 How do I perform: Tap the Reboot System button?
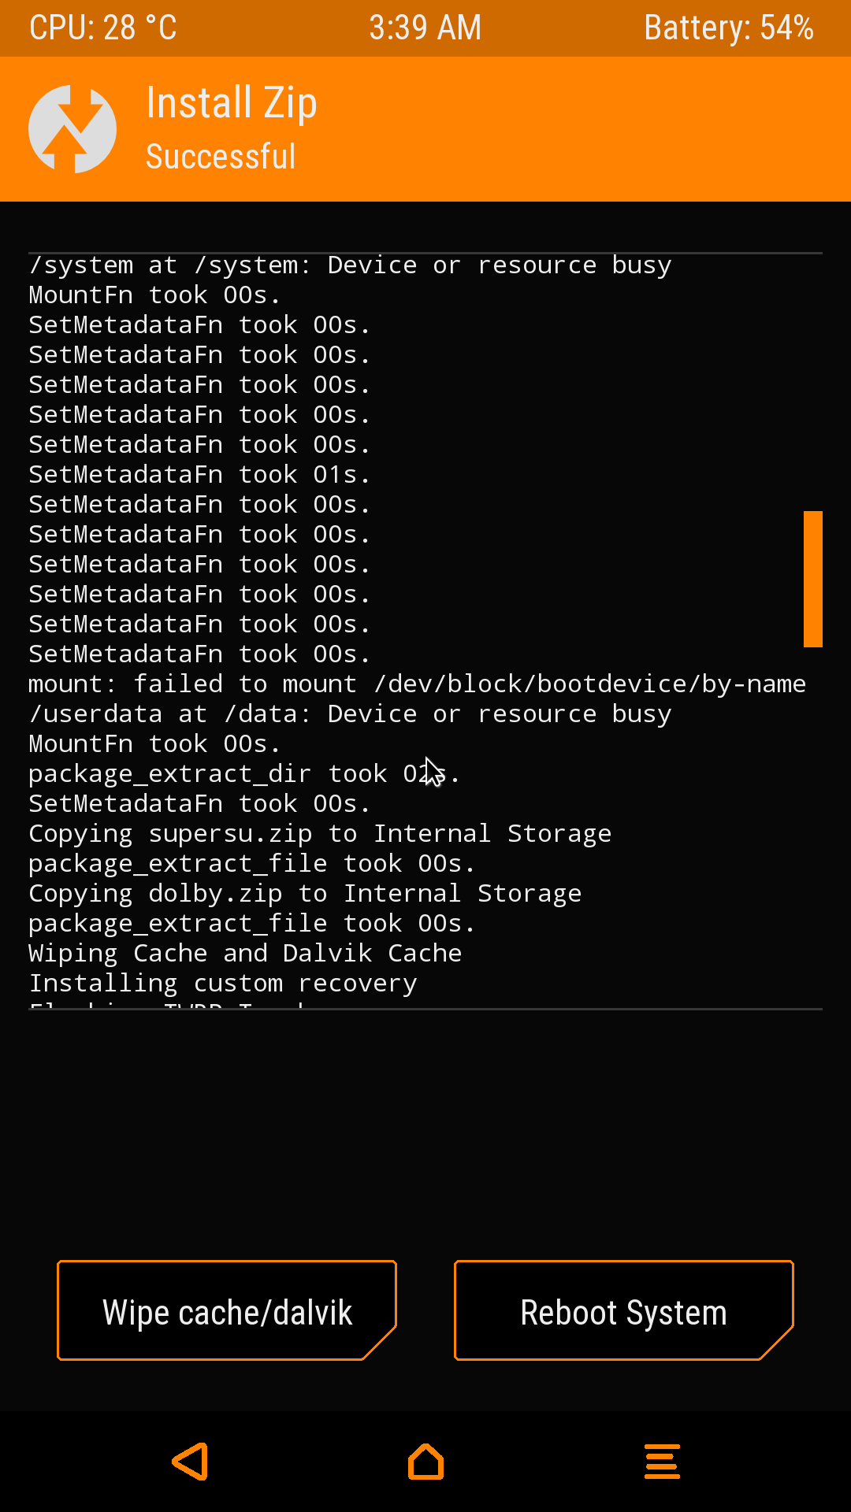(x=623, y=1311)
